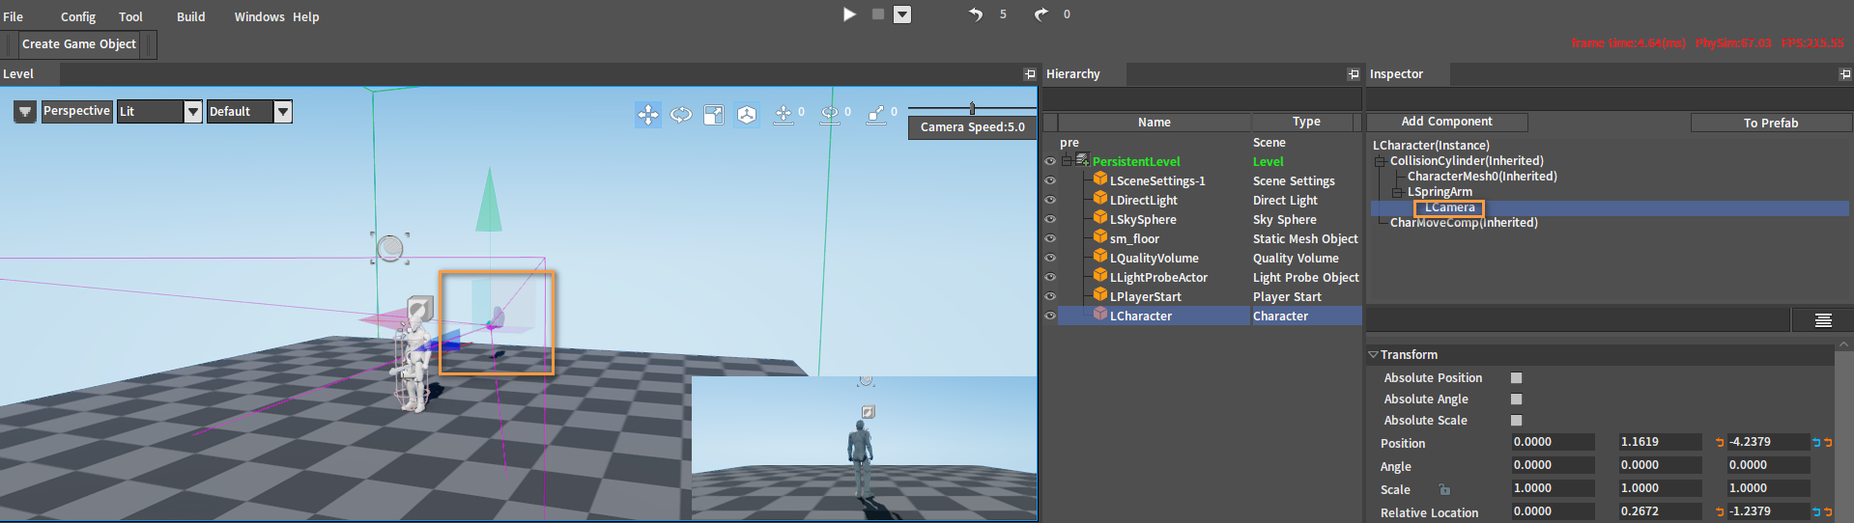The image size is (1854, 523).
Task: Select LQualityVolume in the hierarchy
Action: (1154, 259)
